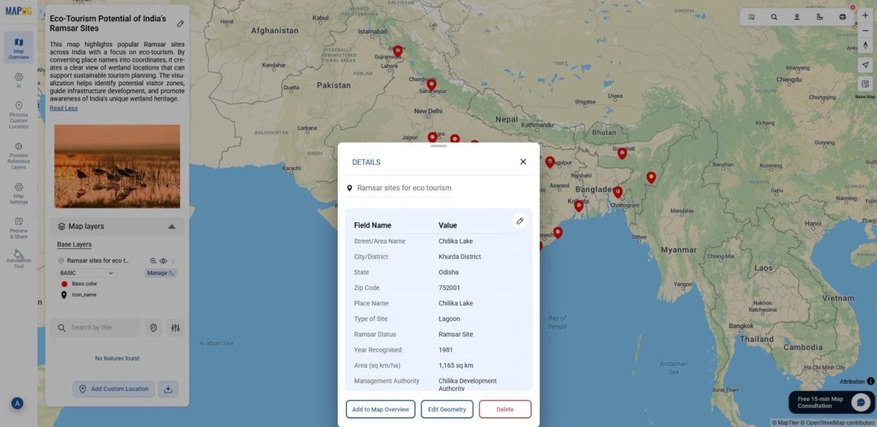Open the feature filter sliders icon
The width and height of the screenshot is (877, 427).
pyautogui.click(x=175, y=328)
